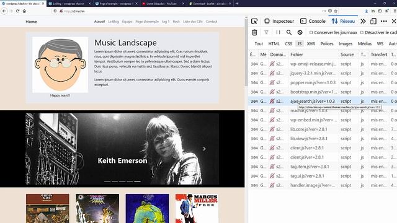Image resolution: width=397 pixels, height=223 pixels.
Task: Click the Happy man cartoon face image
Action: click(60, 65)
